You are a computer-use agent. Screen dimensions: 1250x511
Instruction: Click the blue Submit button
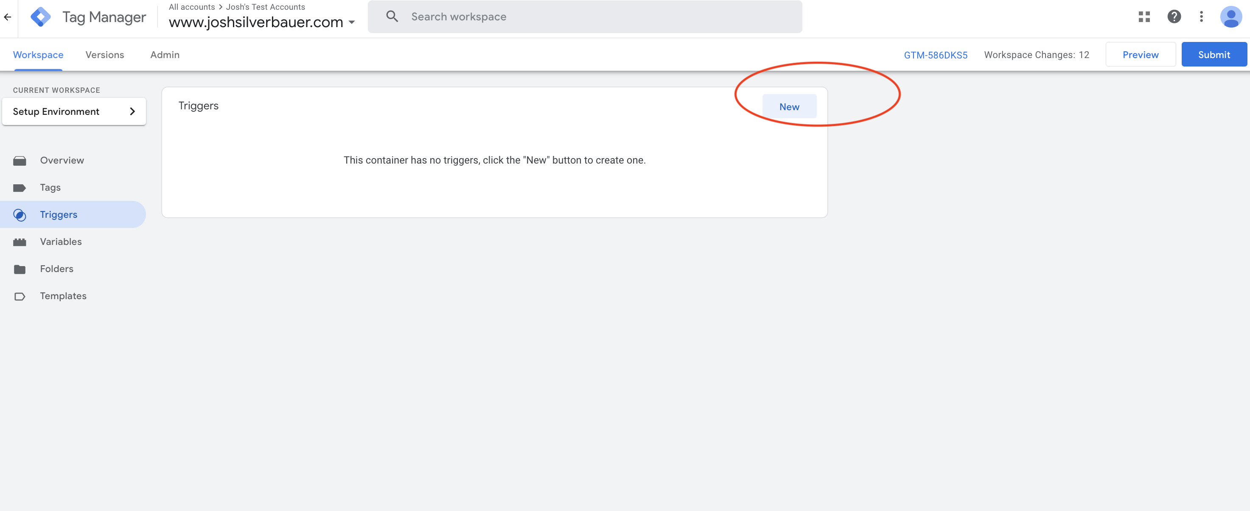pyautogui.click(x=1214, y=54)
